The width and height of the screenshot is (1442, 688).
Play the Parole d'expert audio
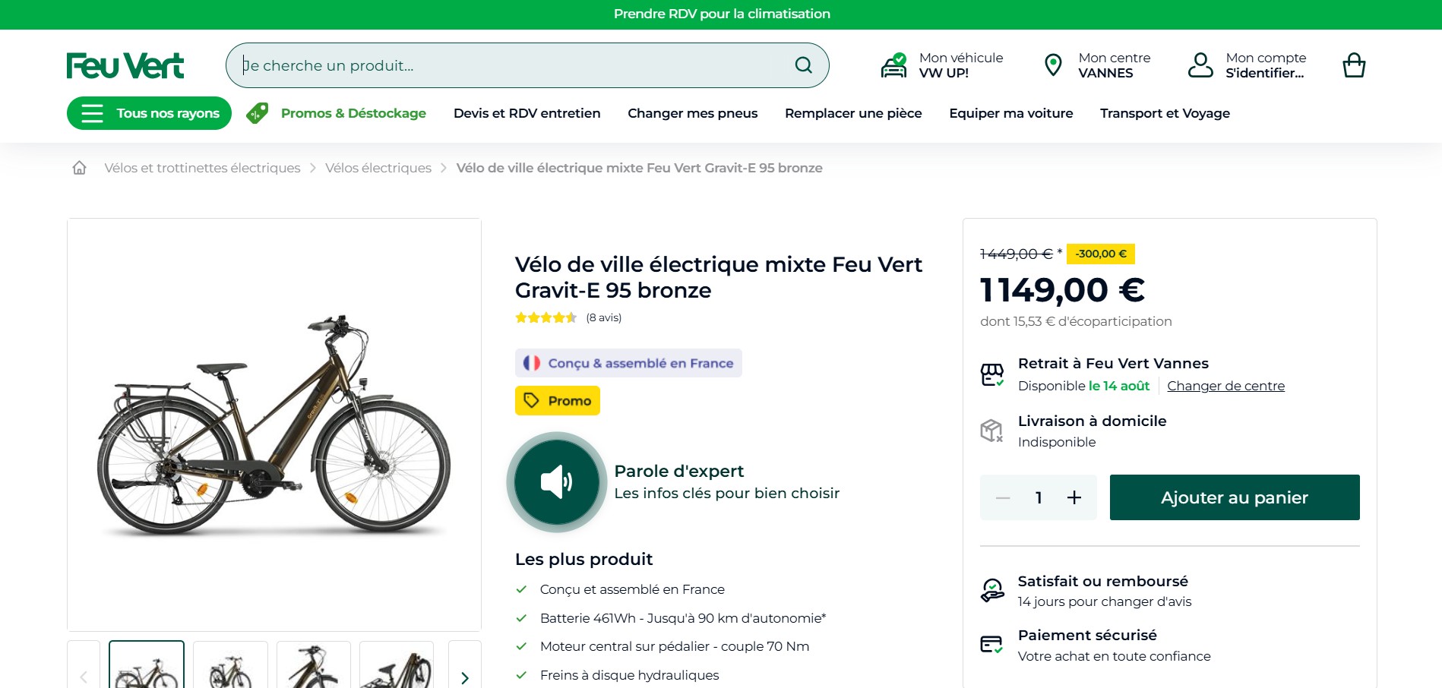[x=557, y=482]
